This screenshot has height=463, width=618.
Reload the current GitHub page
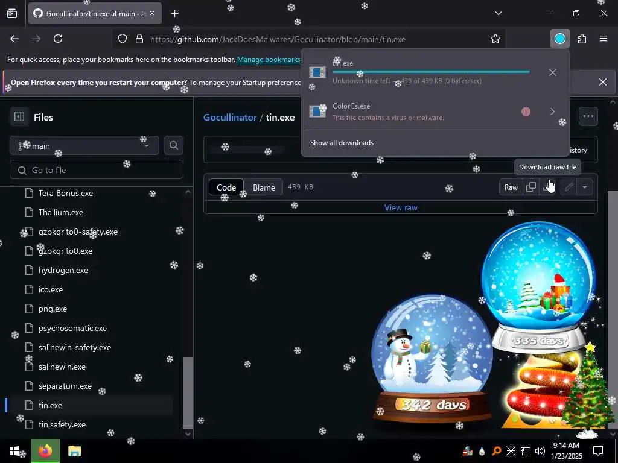pos(58,39)
